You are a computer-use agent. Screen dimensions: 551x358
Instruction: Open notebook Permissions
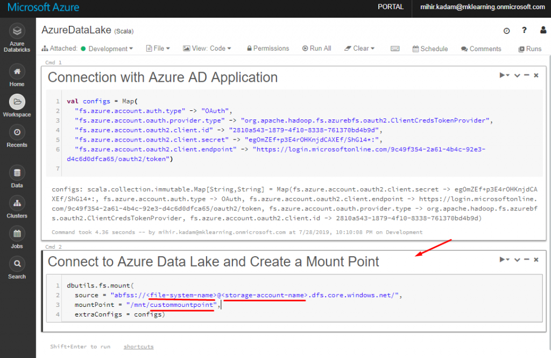point(268,48)
